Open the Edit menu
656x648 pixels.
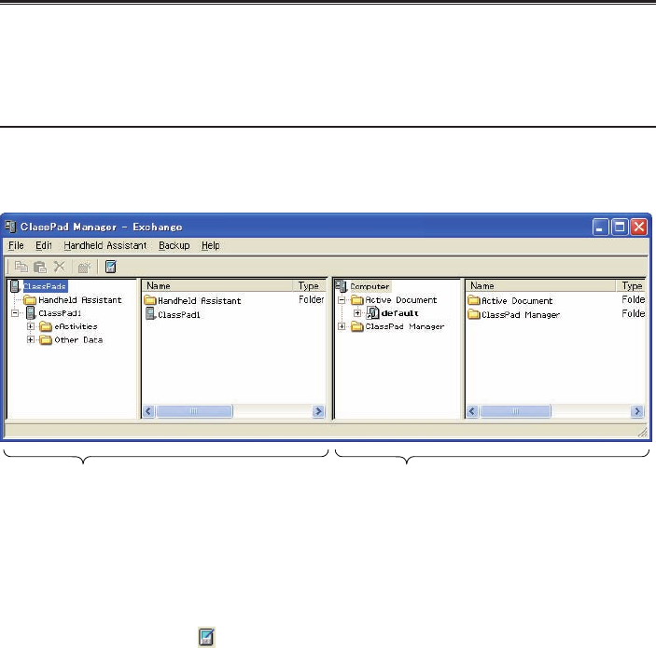(43, 245)
